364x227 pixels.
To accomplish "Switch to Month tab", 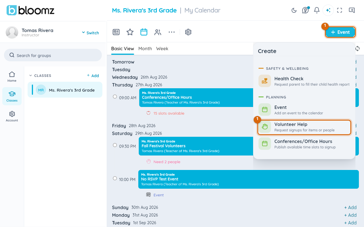I will click(145, 49).
